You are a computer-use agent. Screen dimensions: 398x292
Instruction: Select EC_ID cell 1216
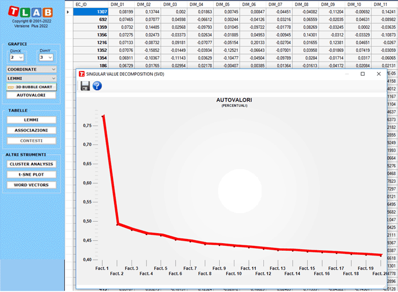click(91, 42)
